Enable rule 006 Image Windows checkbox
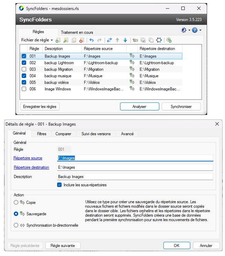 click(24, 89)
